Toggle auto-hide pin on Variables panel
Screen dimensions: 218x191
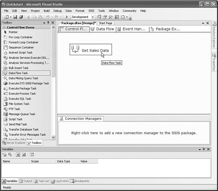click(204, 149)
